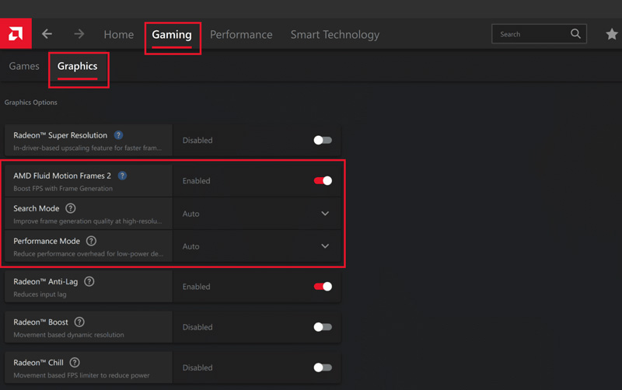The height and width of the screenshot is (390, 622).
Task: Click the Fluid Motion Frames 'Enabled' status
Action: point(197,181)
